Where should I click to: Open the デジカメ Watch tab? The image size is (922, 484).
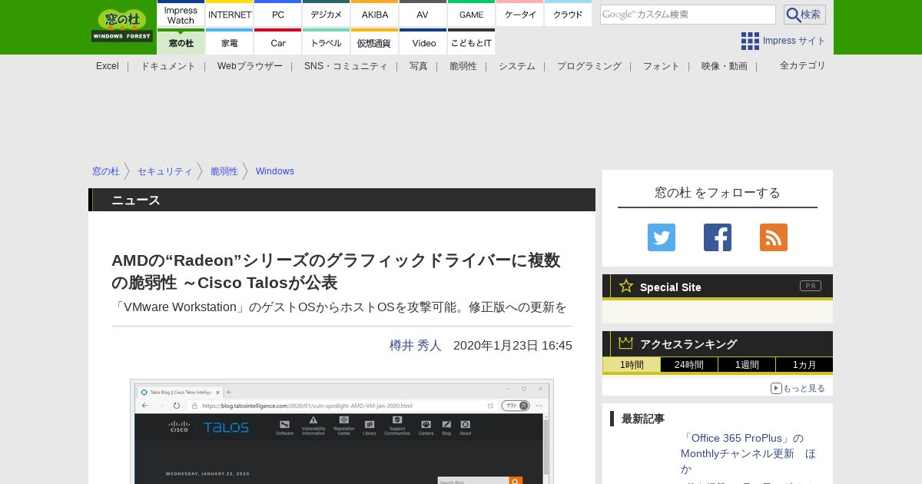point(327,14)
